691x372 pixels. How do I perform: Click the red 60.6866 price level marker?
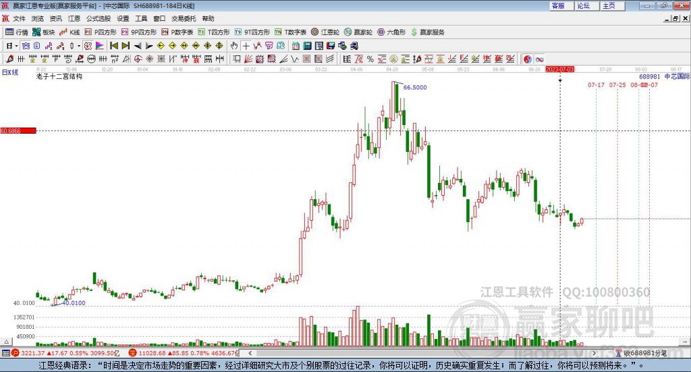pos(18,131)
